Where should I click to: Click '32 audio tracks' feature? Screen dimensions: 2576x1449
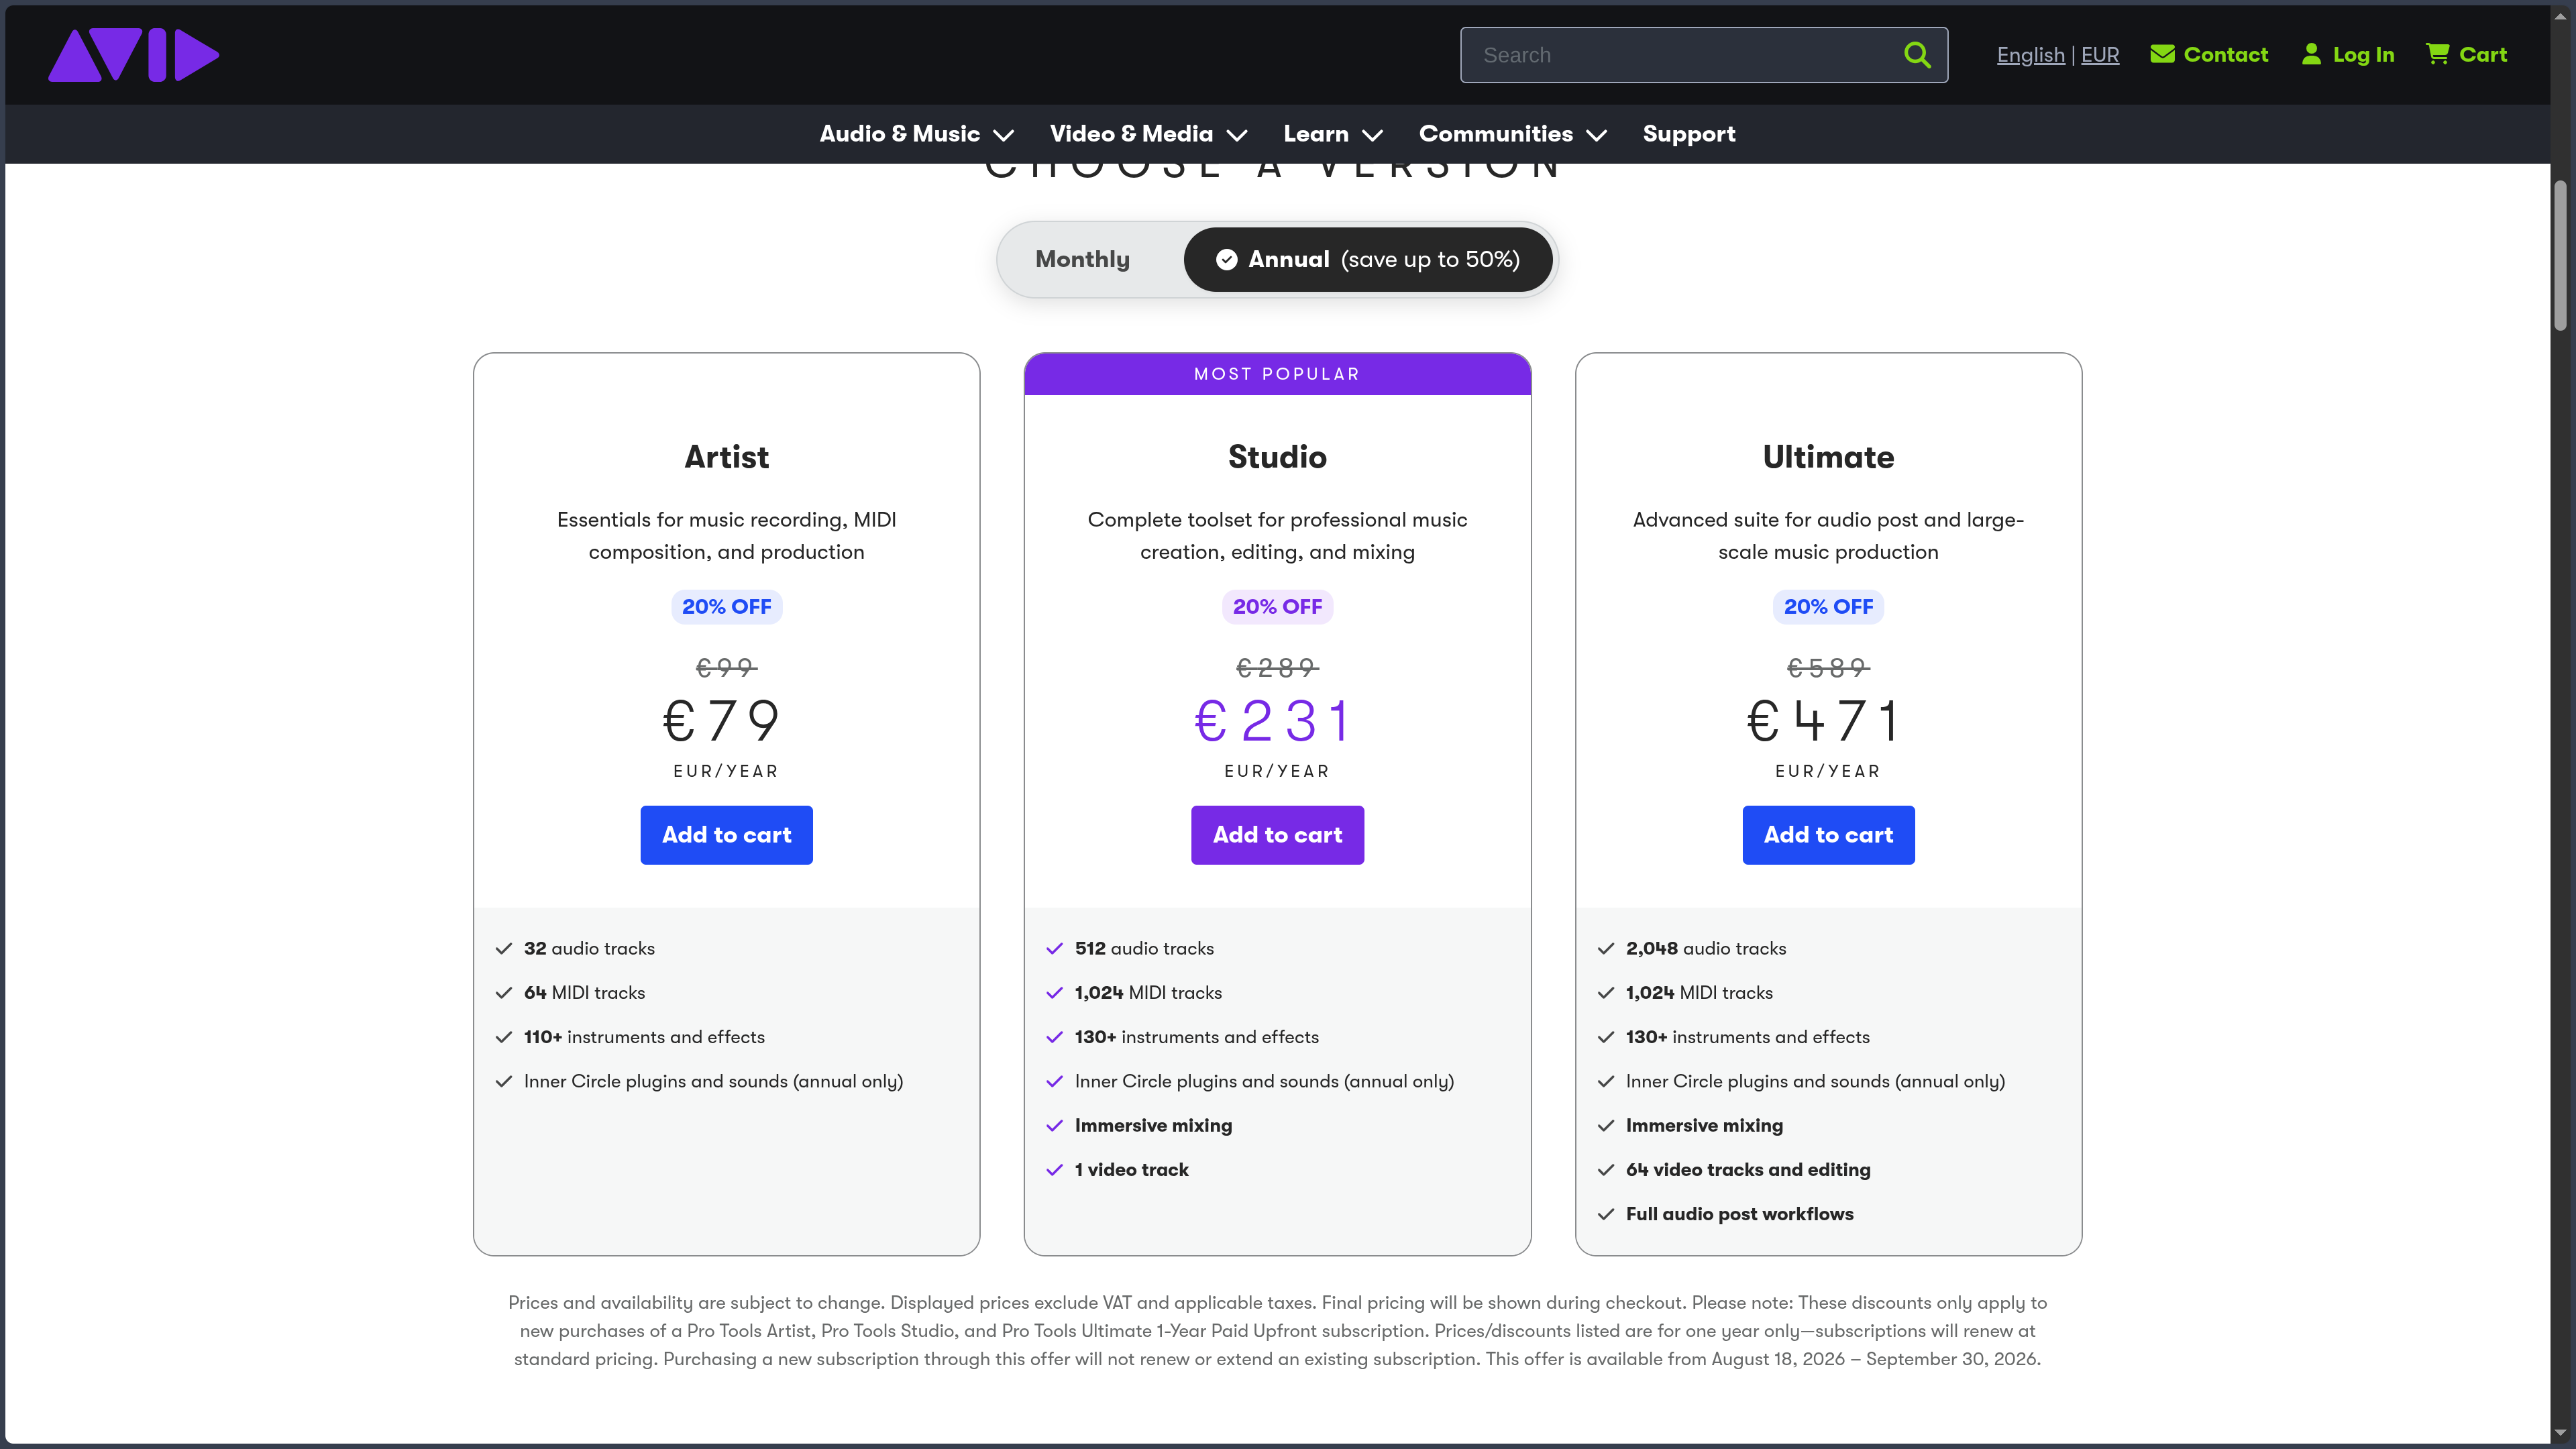(589, 949)
